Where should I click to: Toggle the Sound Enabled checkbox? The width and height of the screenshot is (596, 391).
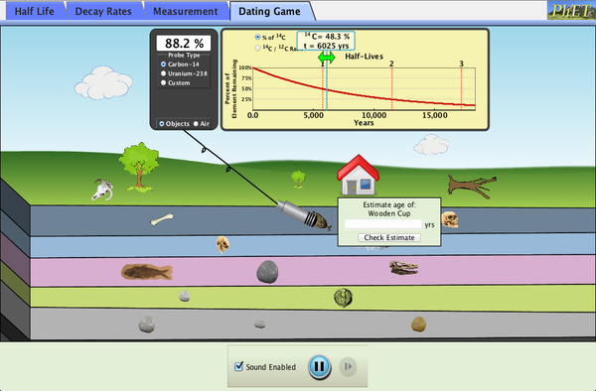[x=239, y=367]
